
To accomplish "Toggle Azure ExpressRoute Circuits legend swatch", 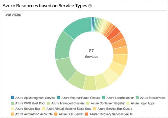I will (x=59, y=98).
